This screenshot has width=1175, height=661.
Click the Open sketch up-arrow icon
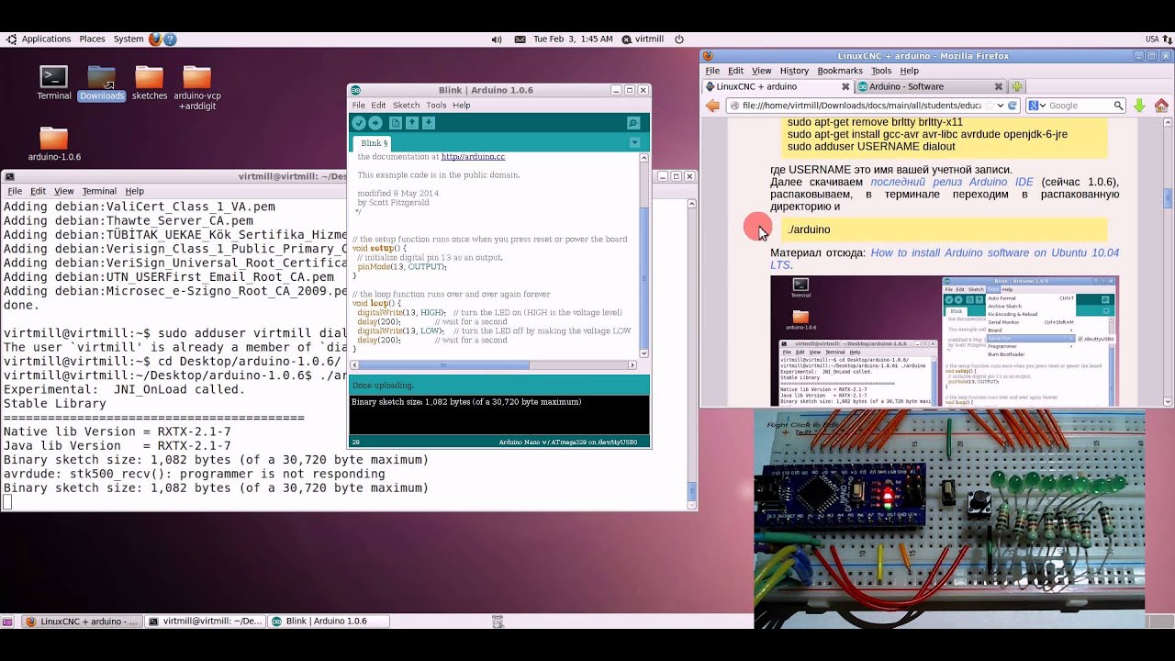[x=412, y=123]
